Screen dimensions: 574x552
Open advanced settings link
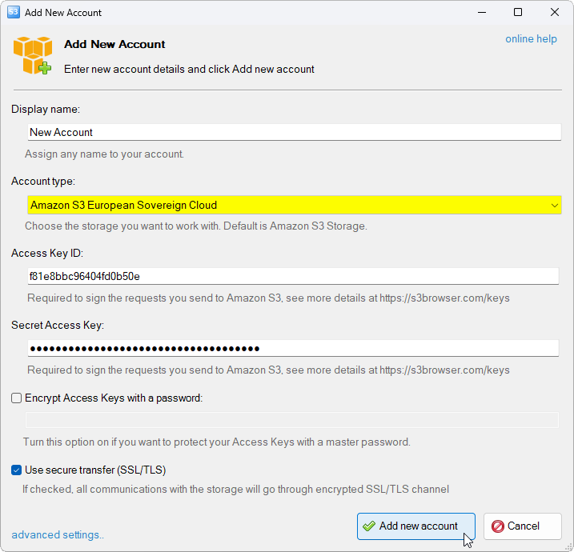coord(58,535)
